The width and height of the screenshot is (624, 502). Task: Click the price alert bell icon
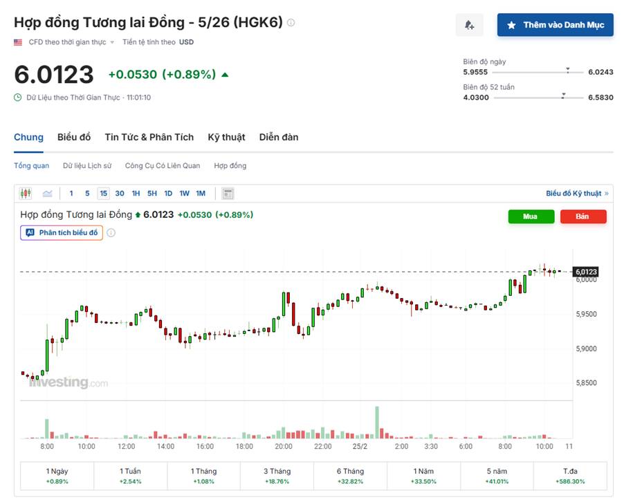tap(469, 24)
